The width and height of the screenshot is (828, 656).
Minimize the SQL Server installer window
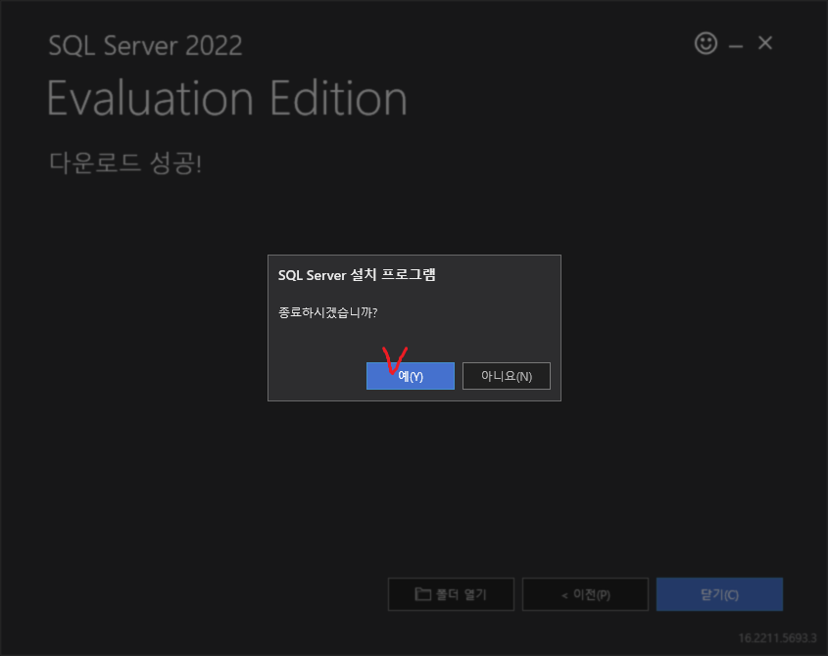click(736, 46)
